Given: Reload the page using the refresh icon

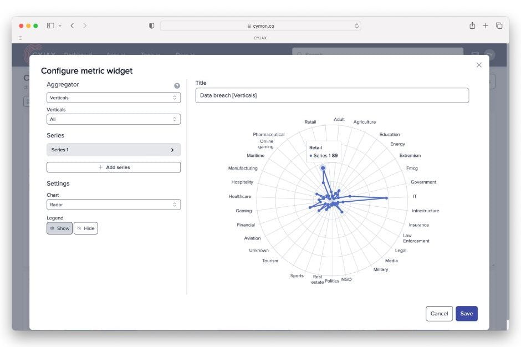Looking at the screenshot, I should click(356, 25).
